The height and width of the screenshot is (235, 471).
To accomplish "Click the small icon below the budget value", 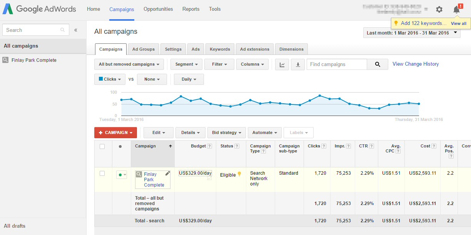I will [x=209, y=178].
